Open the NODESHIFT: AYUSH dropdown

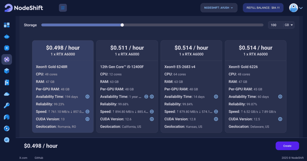coord(219,8)
